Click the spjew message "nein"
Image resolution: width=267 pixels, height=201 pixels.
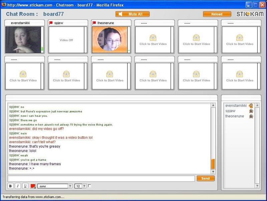24,133
